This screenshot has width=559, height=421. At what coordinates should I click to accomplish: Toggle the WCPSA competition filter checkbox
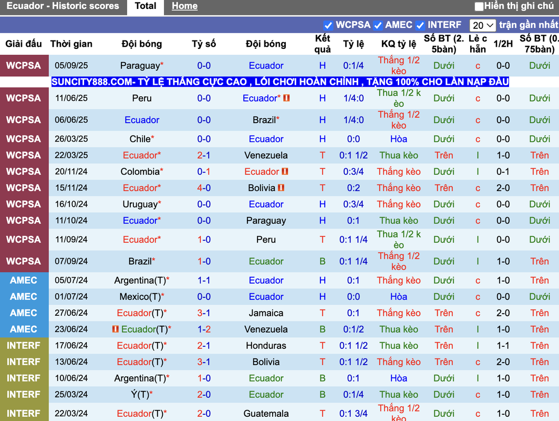click(x=328, y=25)
